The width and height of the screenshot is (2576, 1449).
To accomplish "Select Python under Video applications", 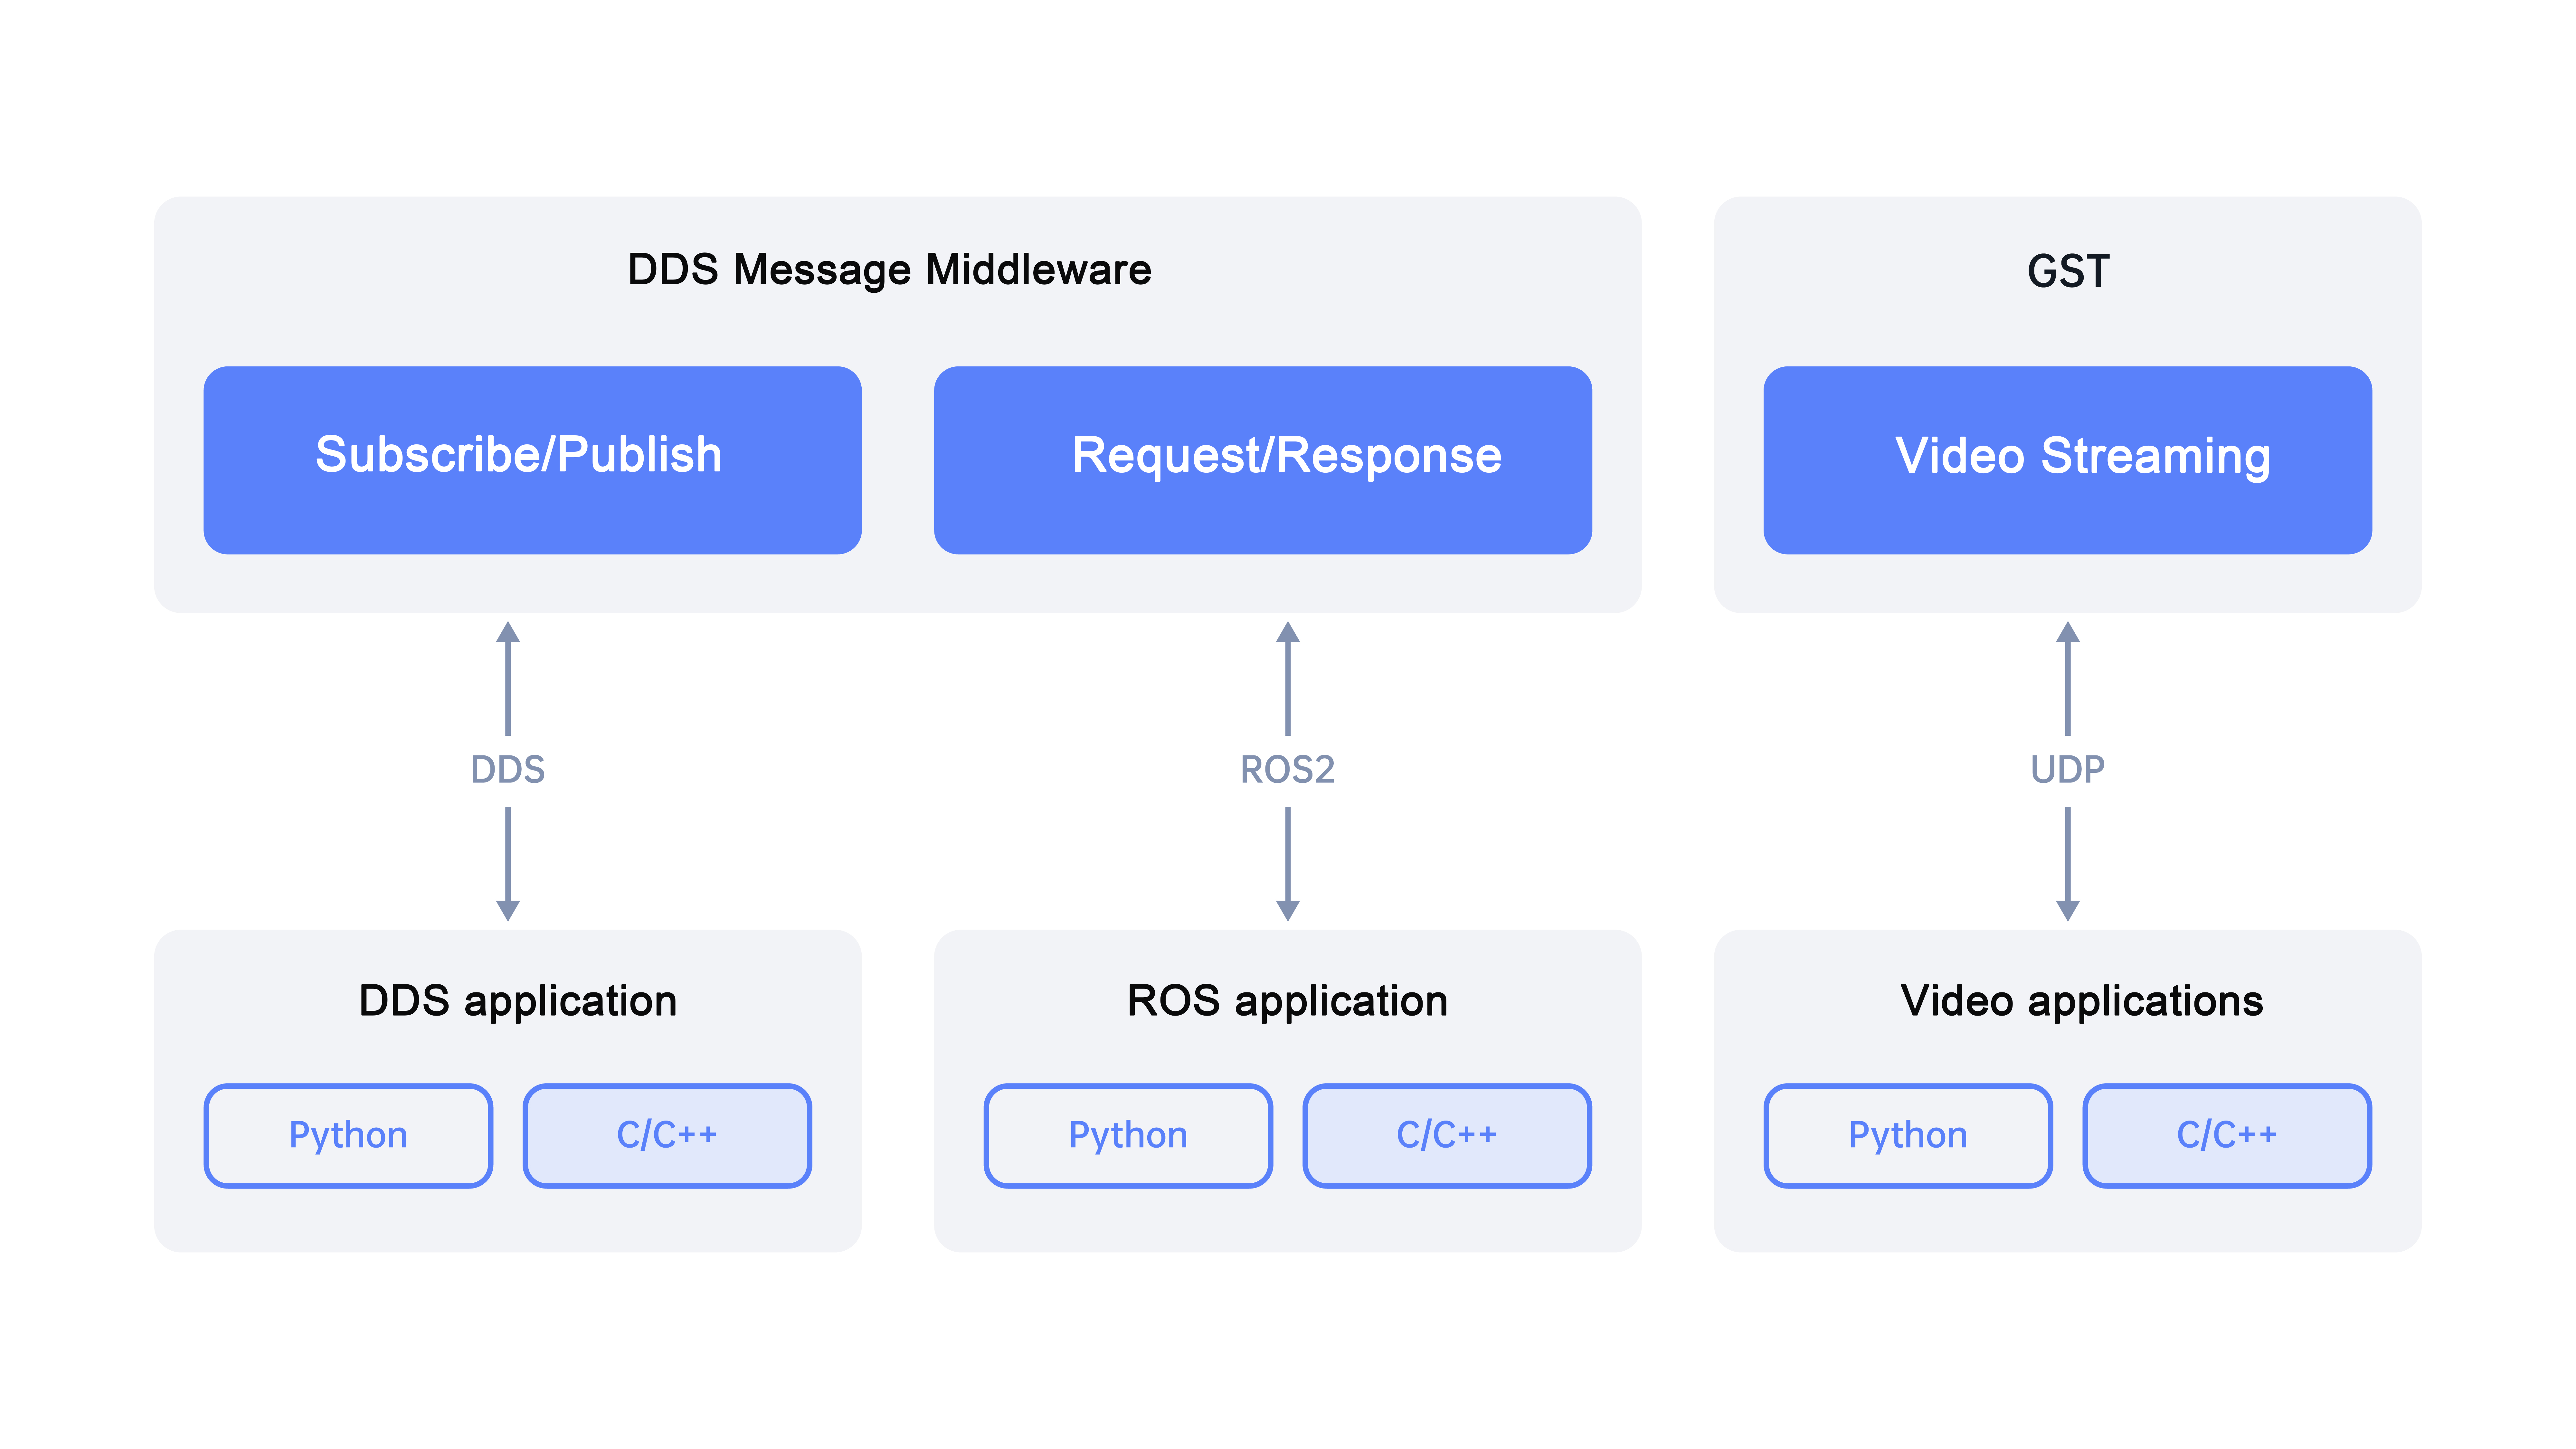I will tap(1908, 1135).
